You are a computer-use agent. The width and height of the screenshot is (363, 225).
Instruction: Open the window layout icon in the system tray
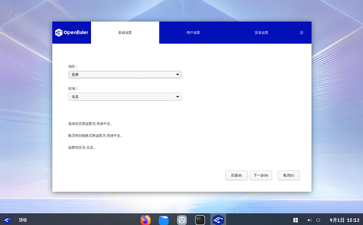296,220
